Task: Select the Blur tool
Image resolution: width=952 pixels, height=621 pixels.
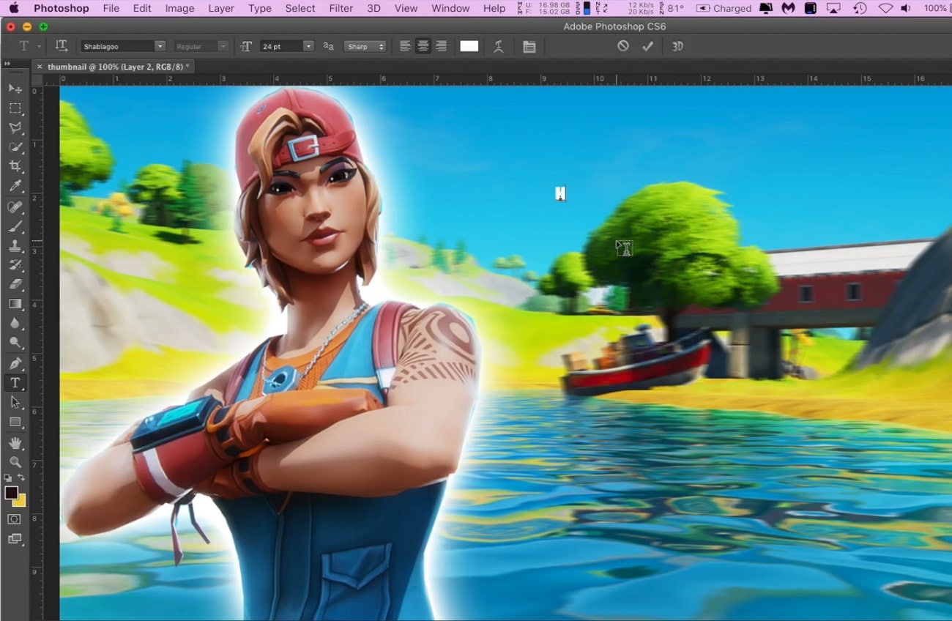Action: [x=15, y=324]
